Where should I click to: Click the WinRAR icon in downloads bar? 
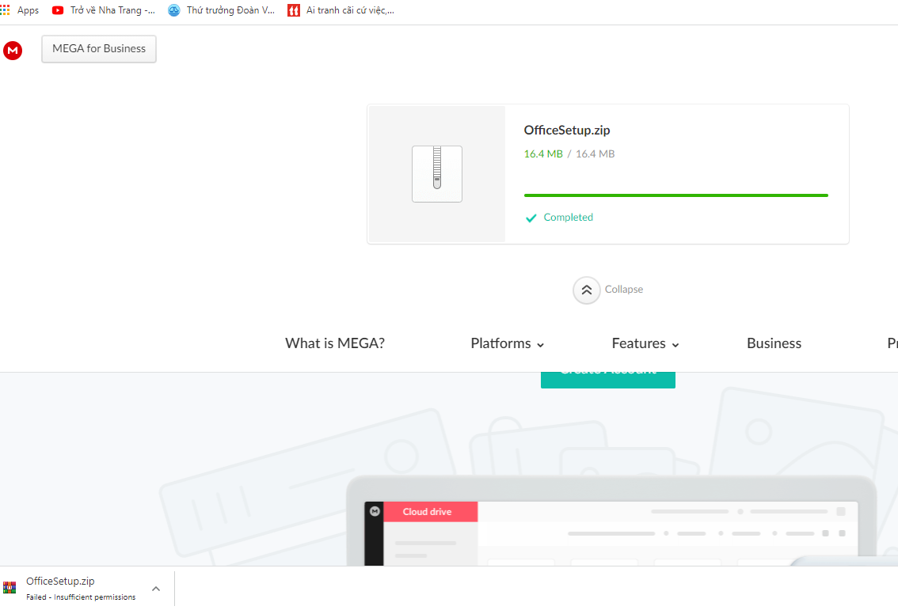coord(10,588)
